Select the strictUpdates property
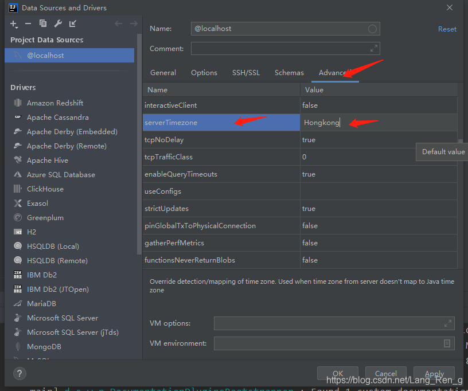Viewport: 468px width, 391px height. tap(221, 209)
